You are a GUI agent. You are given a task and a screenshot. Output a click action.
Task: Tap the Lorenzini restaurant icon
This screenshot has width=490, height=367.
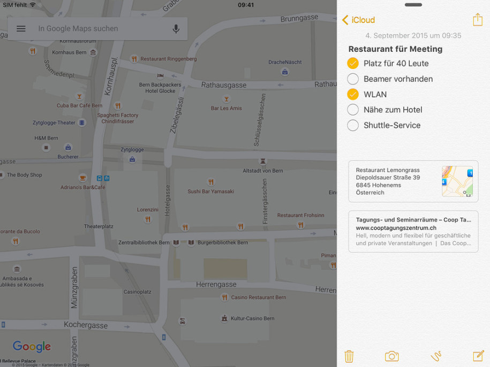point(147,219)
